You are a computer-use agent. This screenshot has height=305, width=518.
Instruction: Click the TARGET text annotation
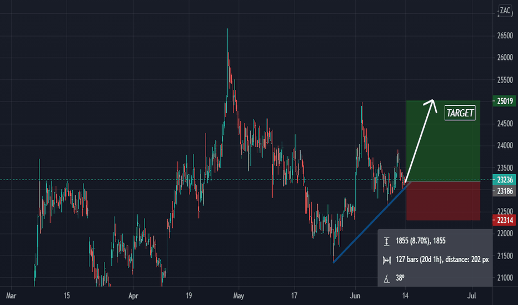click(460, 113)
